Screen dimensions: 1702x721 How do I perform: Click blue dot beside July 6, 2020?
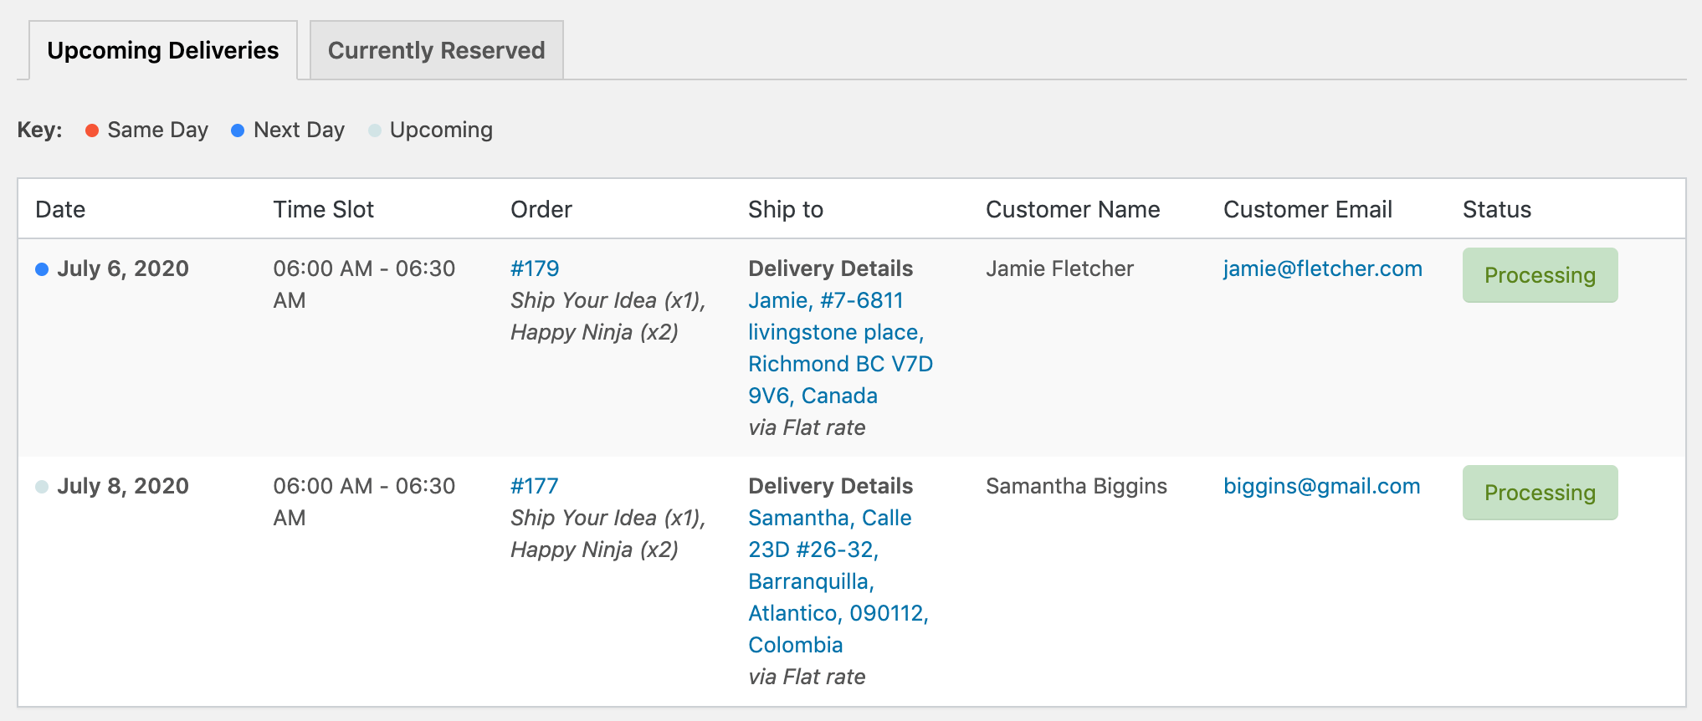coord(42,269)
